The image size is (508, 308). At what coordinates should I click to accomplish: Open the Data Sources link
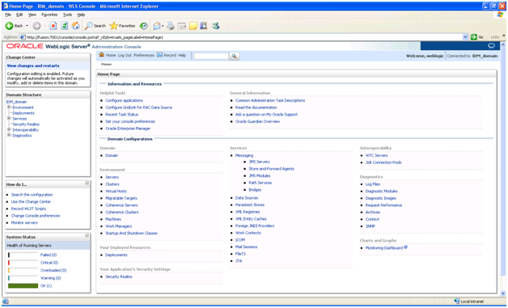click(x=247, y=198)
